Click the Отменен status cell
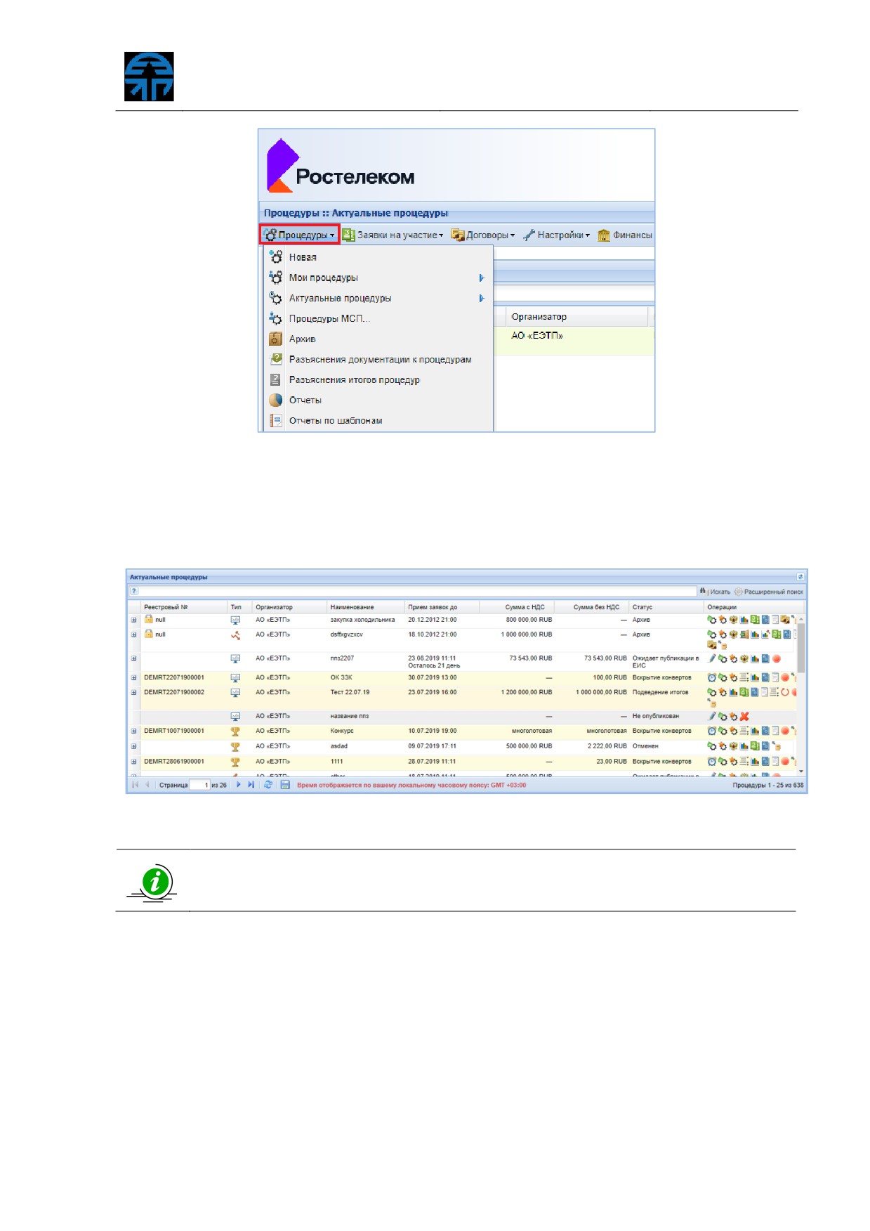 (645, 746)
